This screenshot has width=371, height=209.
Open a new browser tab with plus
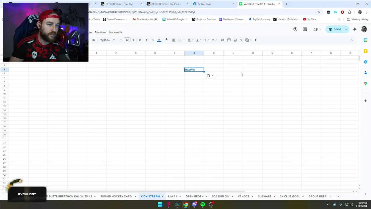pyautogui.click(x=286, y=4)
